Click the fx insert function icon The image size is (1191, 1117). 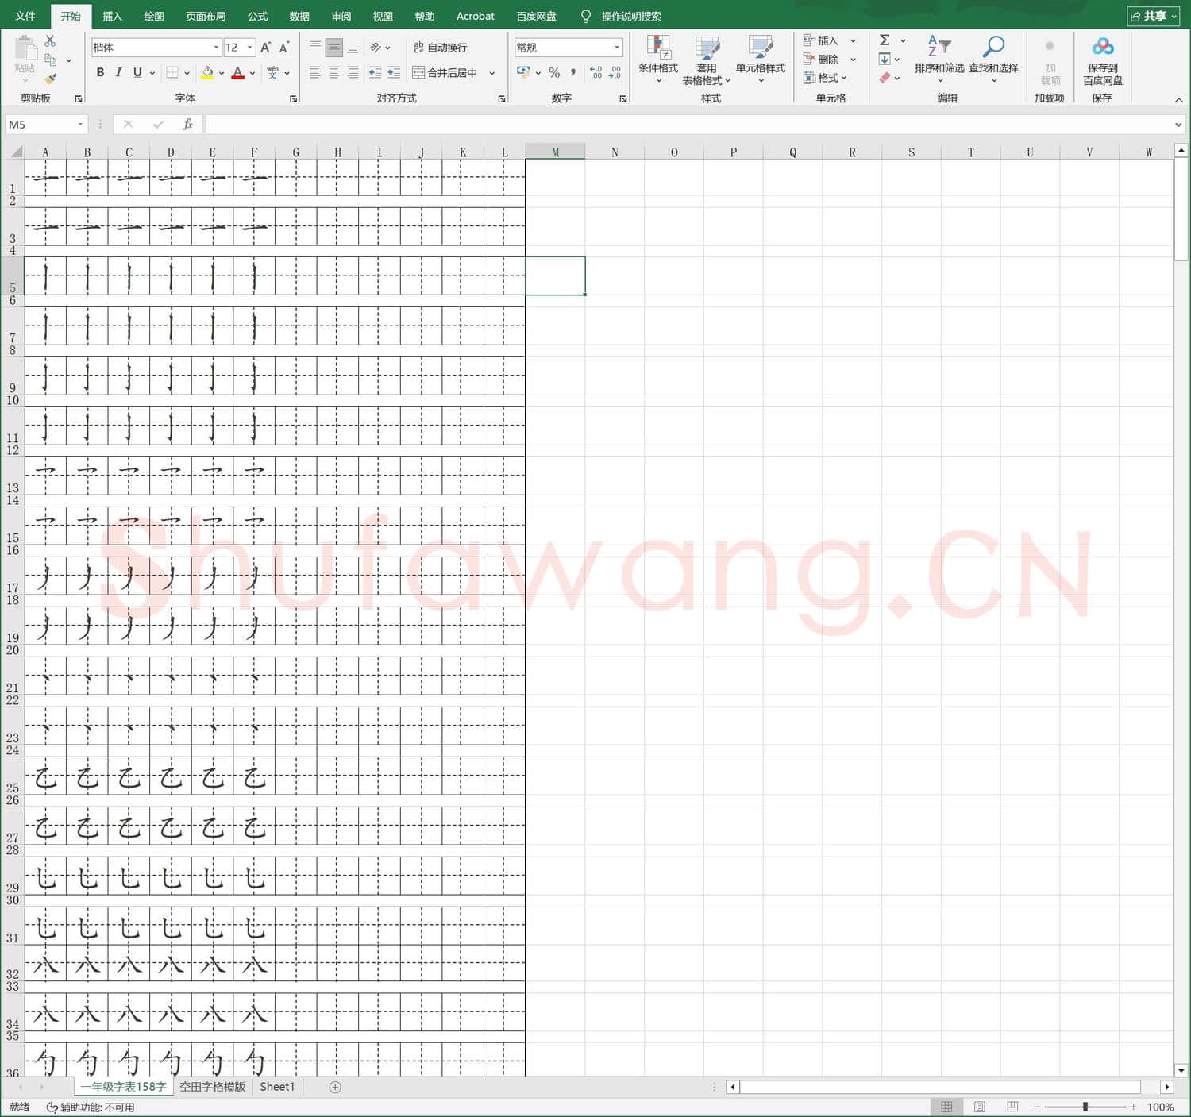(188, 125)
